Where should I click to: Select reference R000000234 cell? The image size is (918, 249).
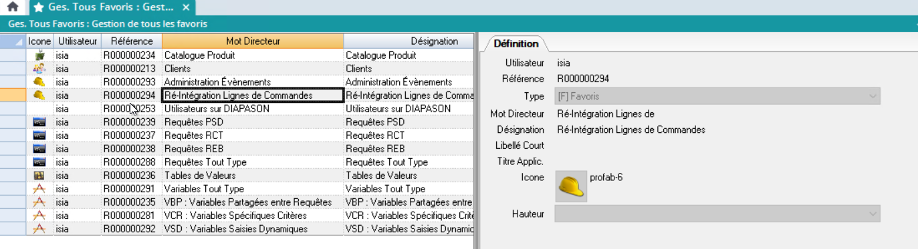(132, 55)
